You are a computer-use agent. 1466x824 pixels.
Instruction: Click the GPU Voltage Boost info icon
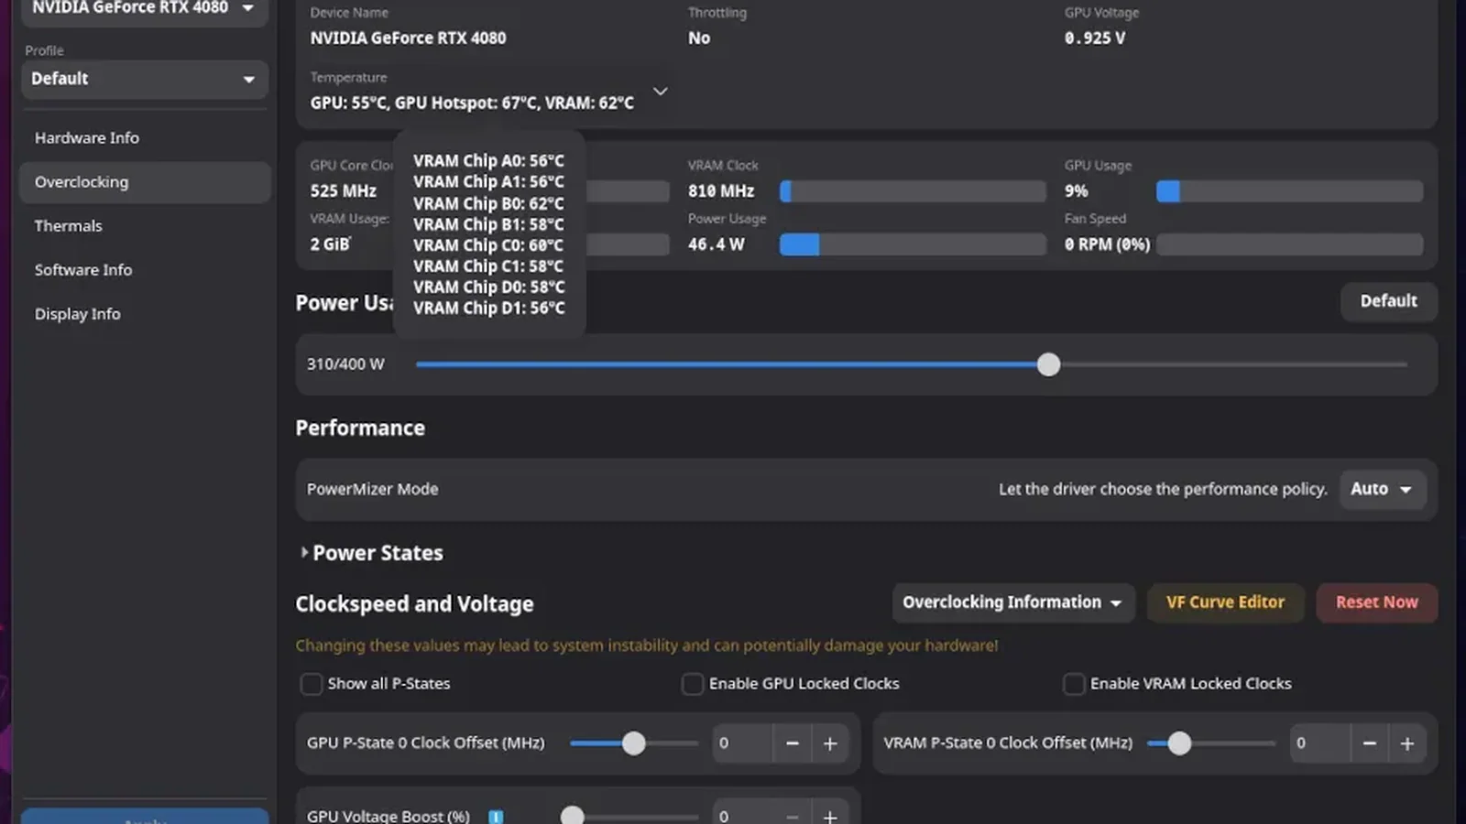pyautogui.click(x=496, y=817)
